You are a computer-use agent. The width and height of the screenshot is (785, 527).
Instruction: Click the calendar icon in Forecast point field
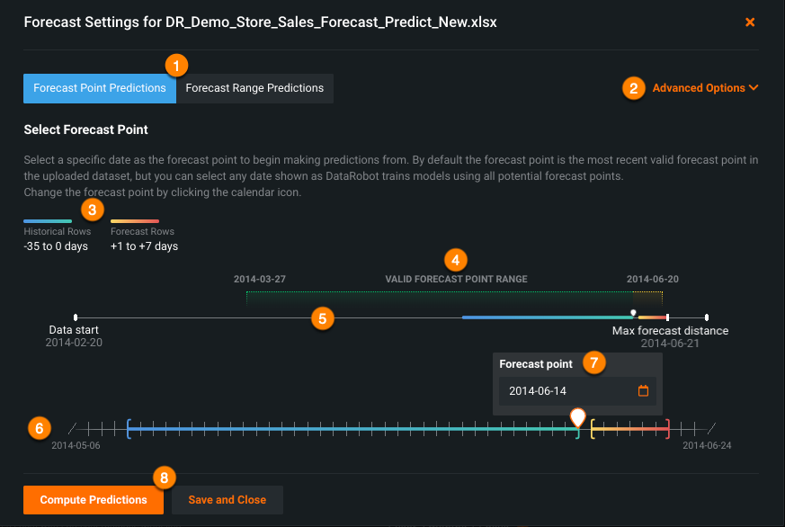coord(643,391)
